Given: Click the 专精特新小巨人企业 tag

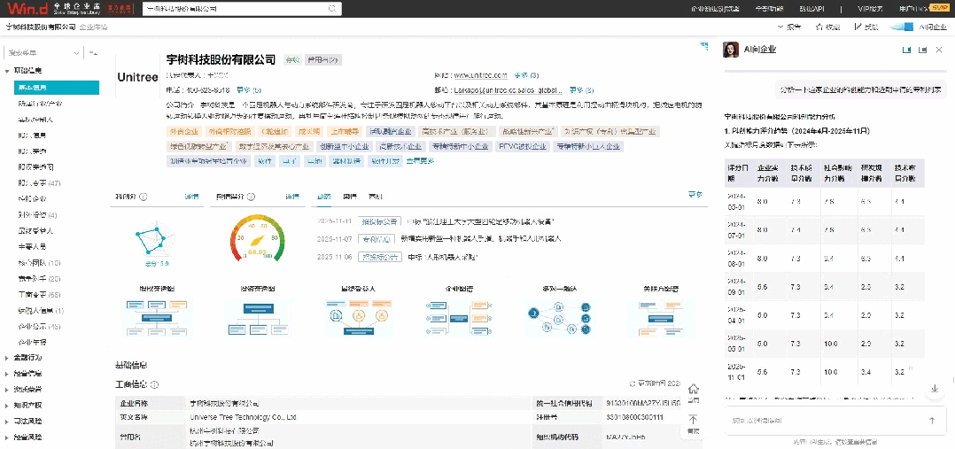Looking at the screenshot, I should pos(587,146).
